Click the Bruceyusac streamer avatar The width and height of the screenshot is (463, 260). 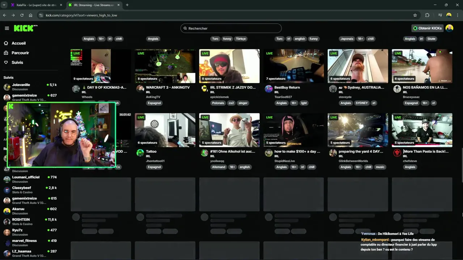tap(397, 89)
